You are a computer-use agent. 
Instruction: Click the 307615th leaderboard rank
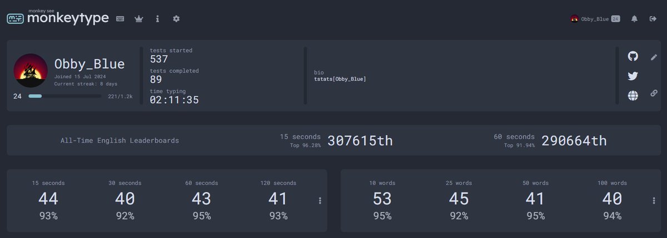(360, 140)
